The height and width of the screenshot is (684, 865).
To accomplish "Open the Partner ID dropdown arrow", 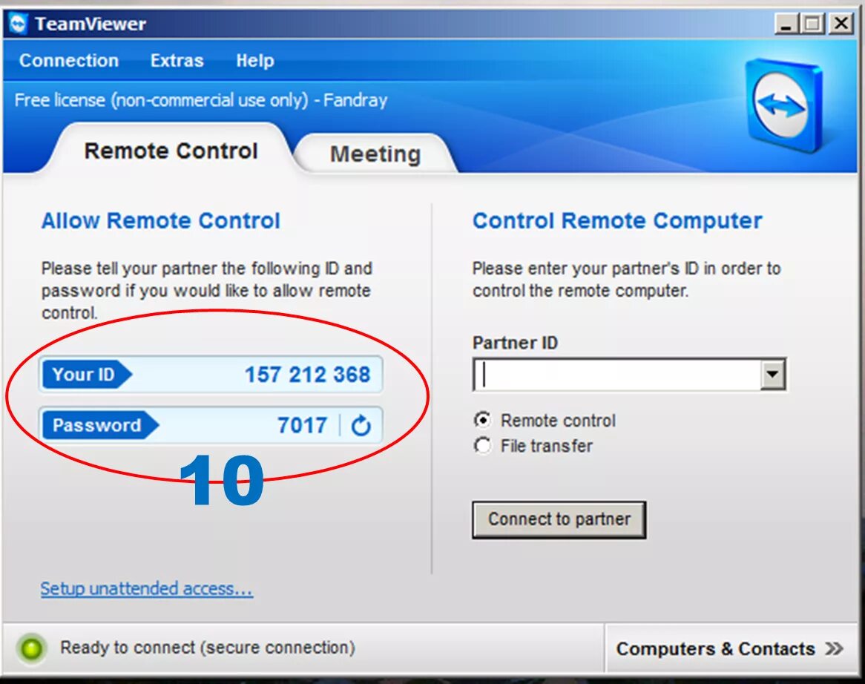I will coord(773,375).
